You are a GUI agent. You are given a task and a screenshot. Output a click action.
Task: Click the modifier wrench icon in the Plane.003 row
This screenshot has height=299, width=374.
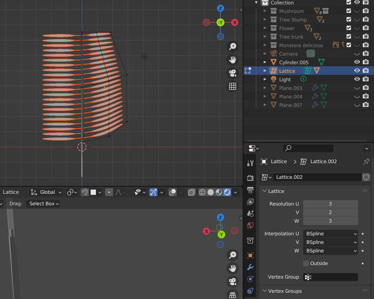click(315, 88)
